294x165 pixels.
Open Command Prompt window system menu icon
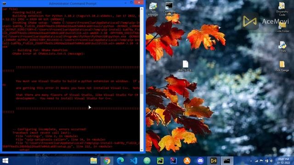pyautogui.click(x=4, y=3)
